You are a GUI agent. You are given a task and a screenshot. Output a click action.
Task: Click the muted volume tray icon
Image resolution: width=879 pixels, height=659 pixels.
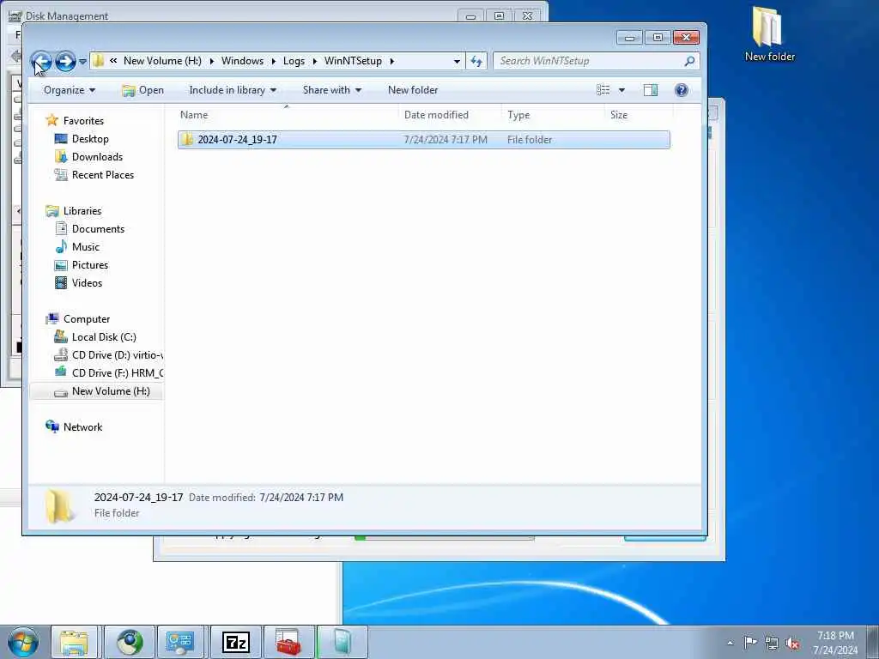tap(792, 643)
